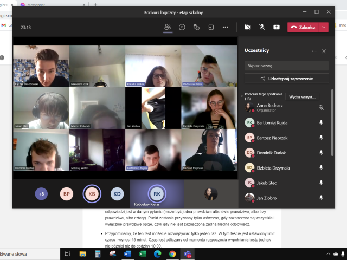347x260 pixels.
Task: Click the BP avatar in bottom strip
Action: point(67,194)
